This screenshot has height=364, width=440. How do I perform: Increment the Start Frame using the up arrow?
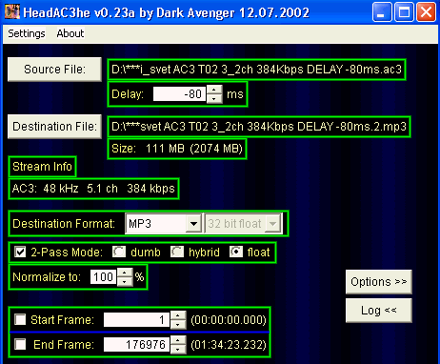click(x=178, y=315)
